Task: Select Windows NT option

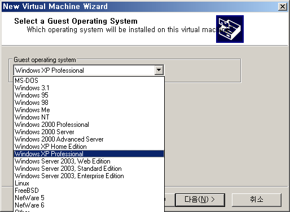Action: [89, 117]
